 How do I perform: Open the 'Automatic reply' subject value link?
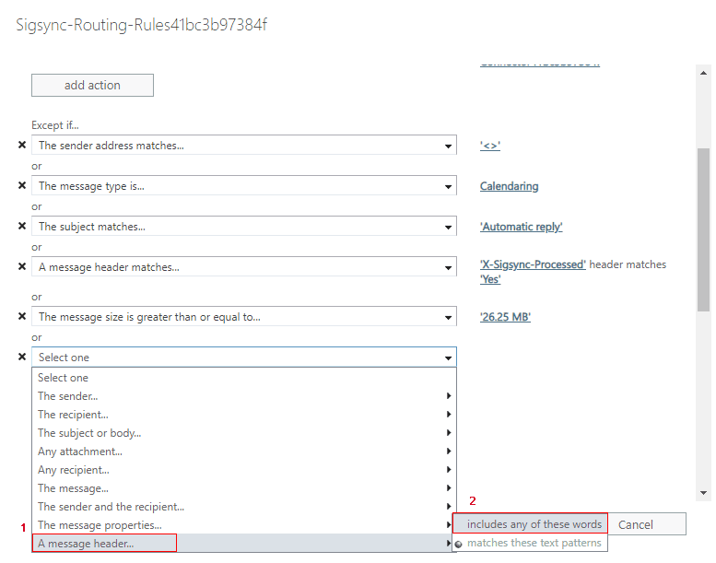[521, 227]
